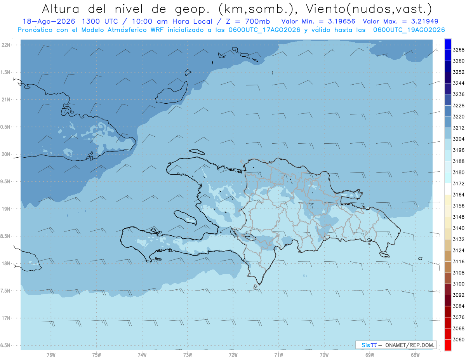Click the "20N" latitude axis label

click(6, 155)
